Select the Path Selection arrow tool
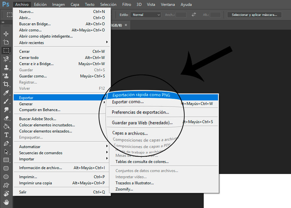This screenshot has height=208, width=291. (x=6, y=152)
